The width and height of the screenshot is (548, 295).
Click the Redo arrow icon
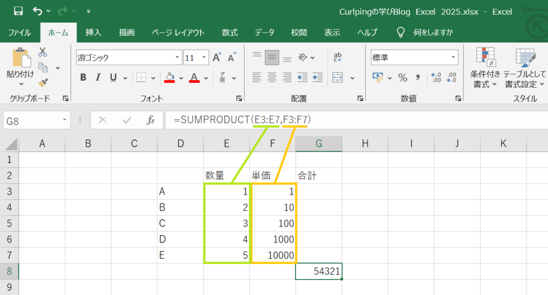point(63,11)
